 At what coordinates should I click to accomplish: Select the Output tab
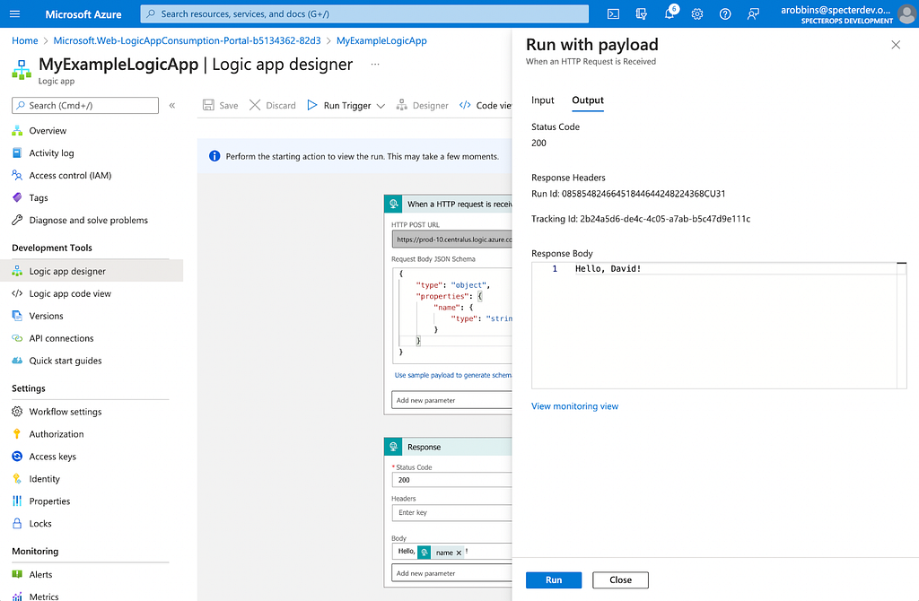click(x=588, y=100)
